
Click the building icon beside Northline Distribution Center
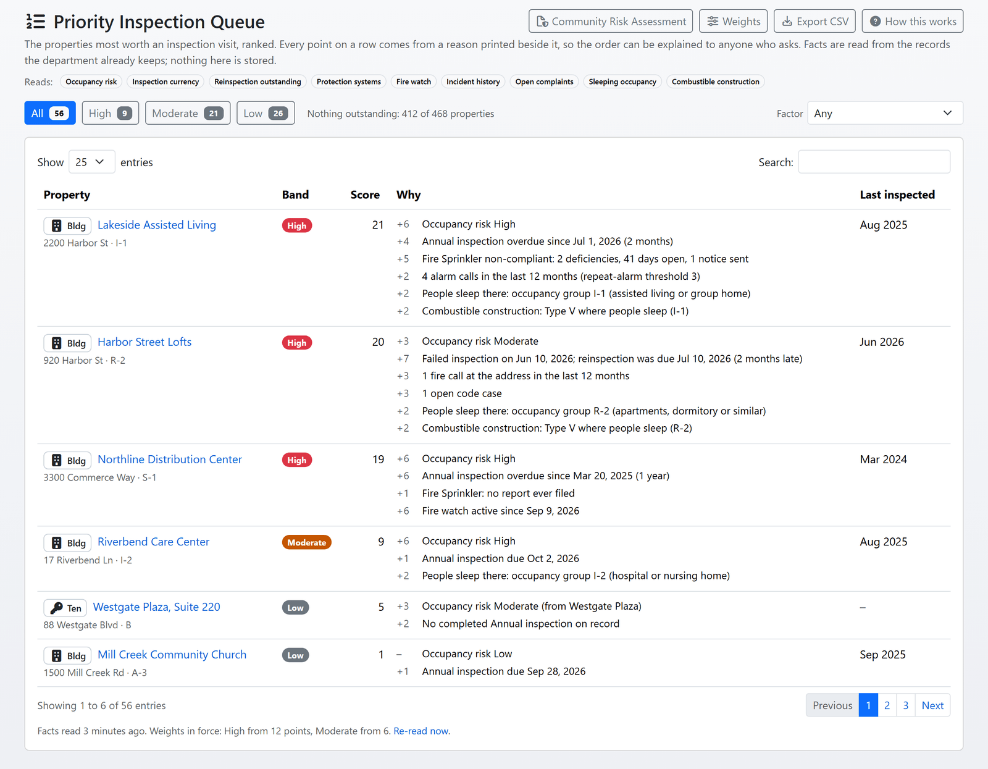(x=57, y=460)
